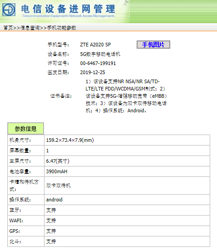
Task: Click the ZTE A2020 SP model text
Action: [95, 45]
